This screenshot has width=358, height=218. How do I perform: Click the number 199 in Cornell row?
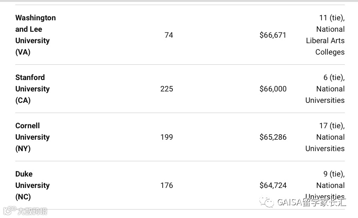coord(166,137)
